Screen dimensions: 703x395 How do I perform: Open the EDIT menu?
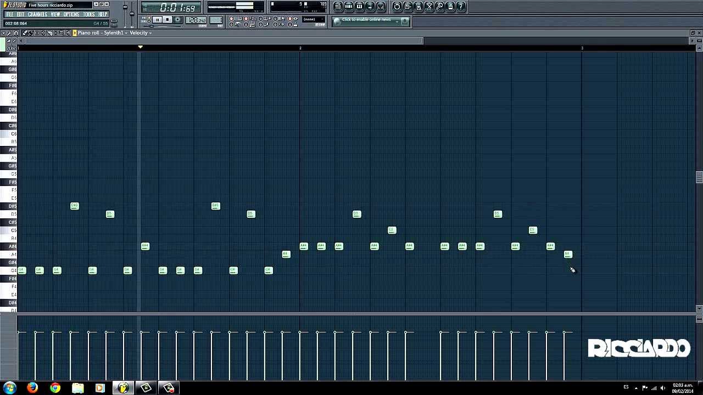pyautogui.click(x=20, y=14)
